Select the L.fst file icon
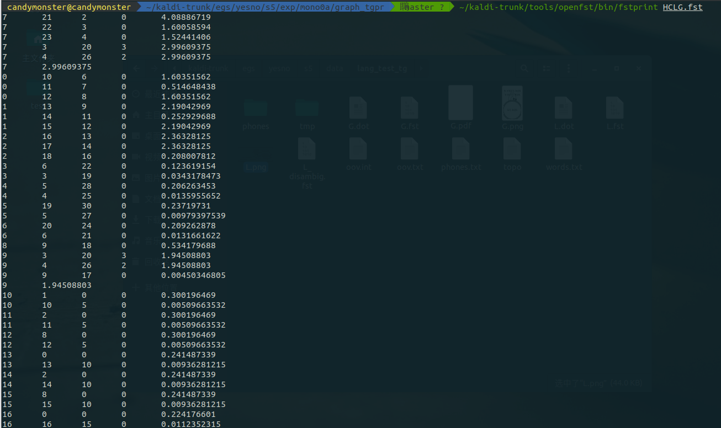This screenshot has height=428, width=721. click(x=614, y=108)
